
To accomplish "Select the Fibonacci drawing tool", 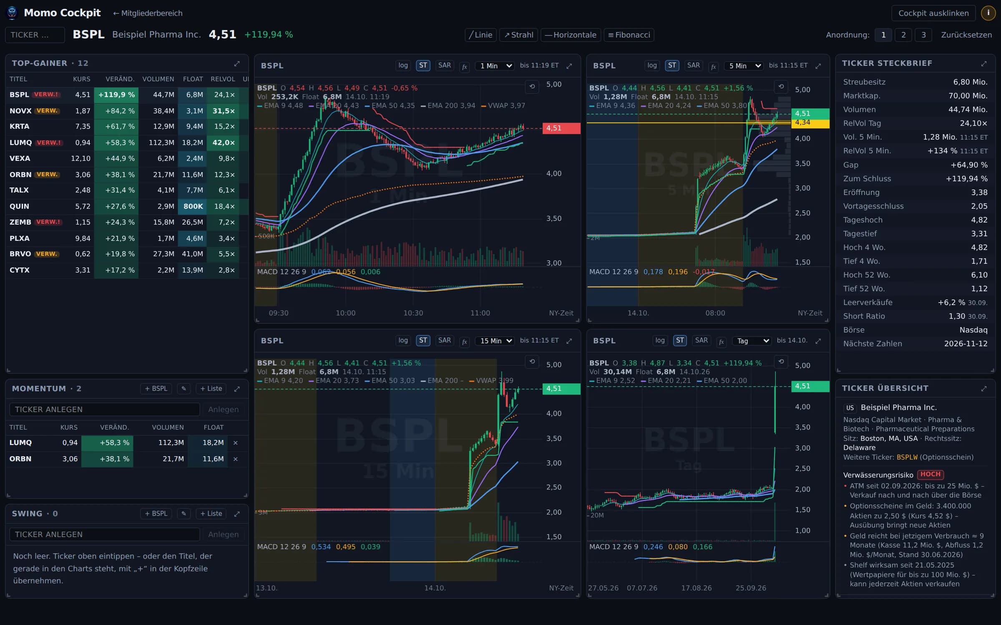I will pos(629,35).
